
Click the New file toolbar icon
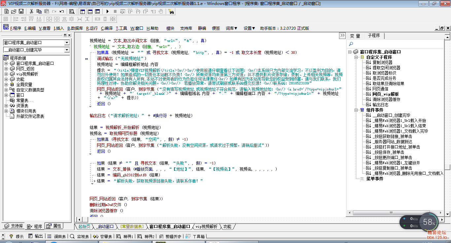7,11
